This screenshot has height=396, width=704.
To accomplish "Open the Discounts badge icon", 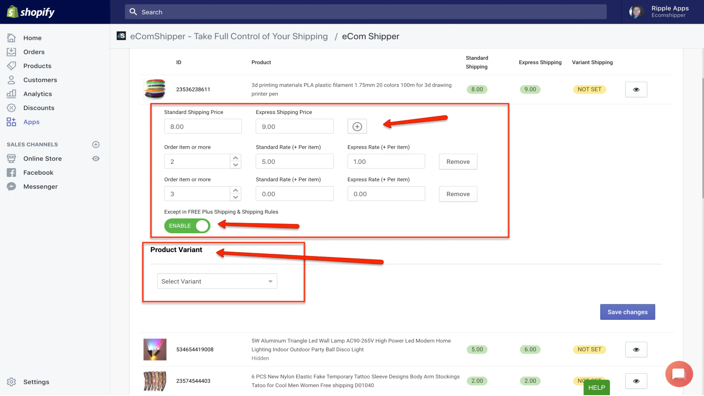I will tap(11, 108).
